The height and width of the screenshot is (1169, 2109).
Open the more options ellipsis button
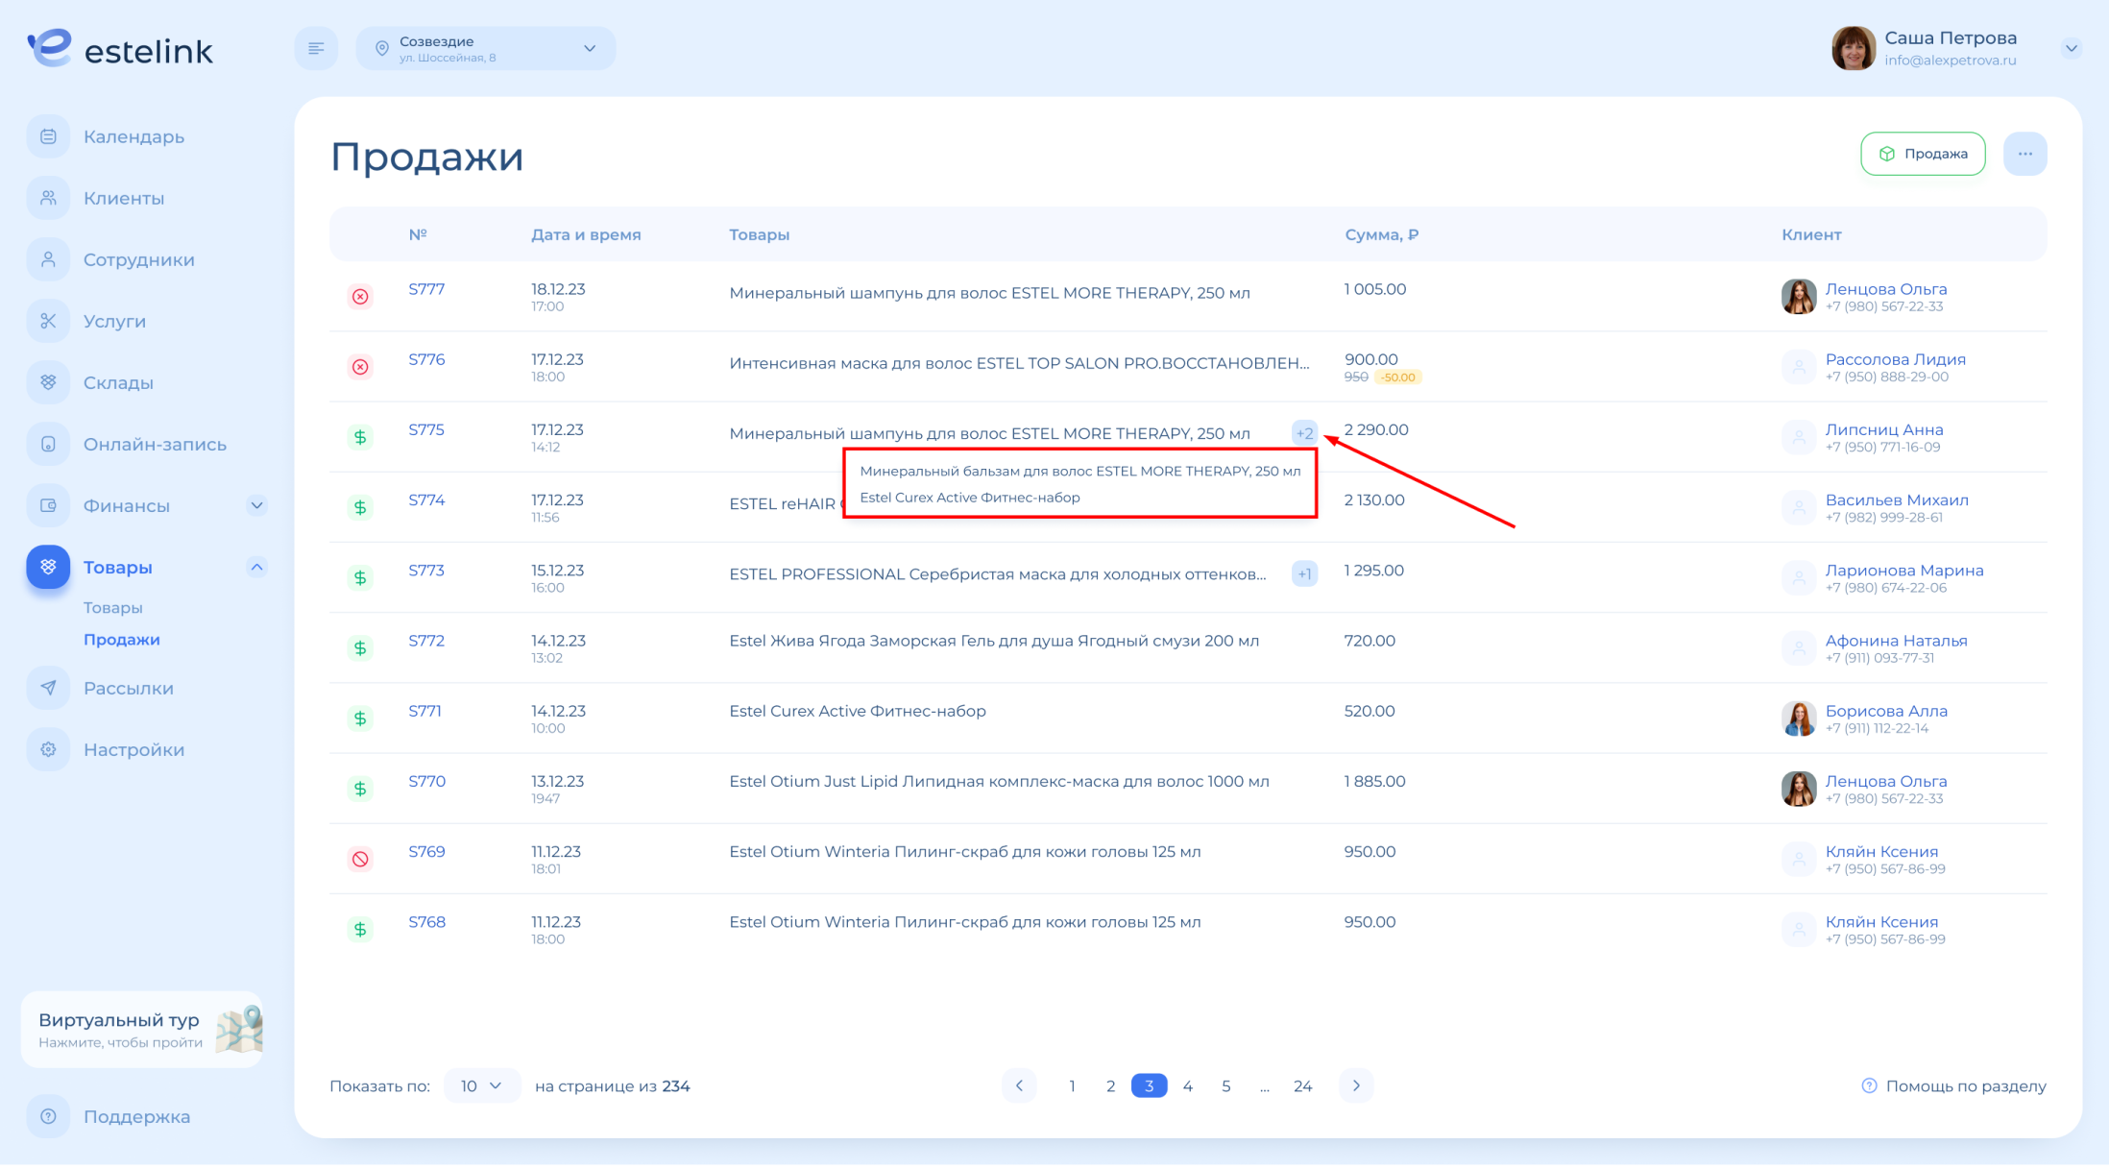[x=2024, y=154]
